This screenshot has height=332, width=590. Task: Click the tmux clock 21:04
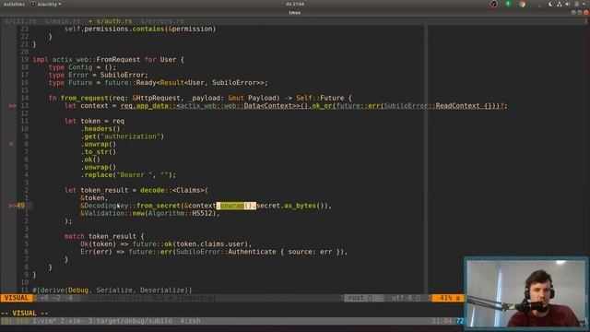point(442,321)
